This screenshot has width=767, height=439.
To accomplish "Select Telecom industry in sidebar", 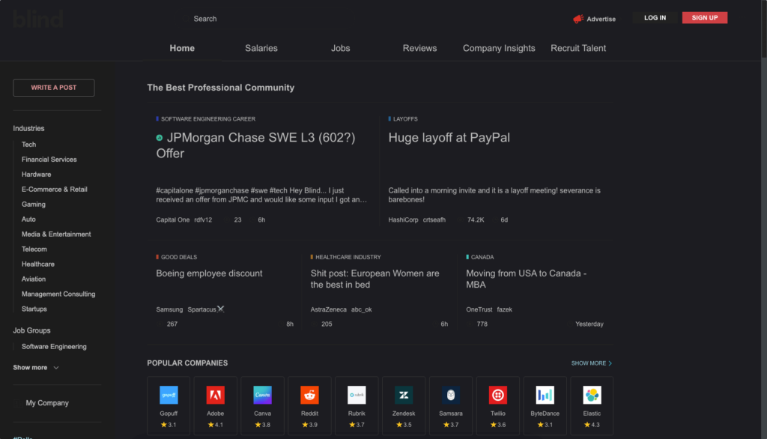I will click(34, 249).
